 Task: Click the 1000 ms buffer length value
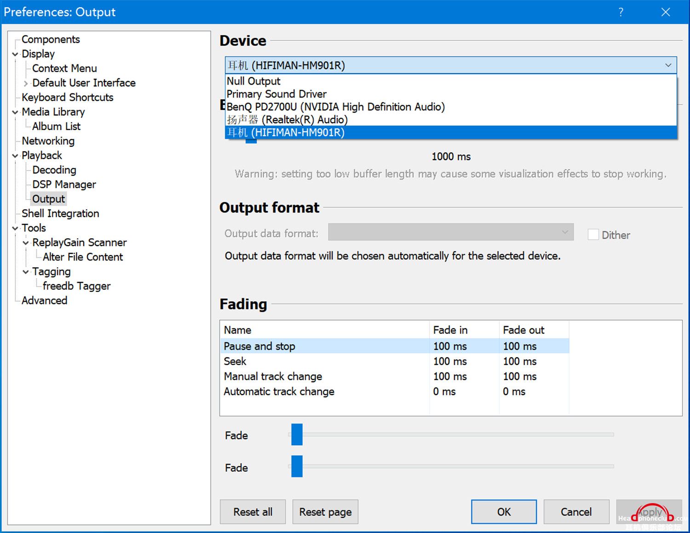tap(451, 156)
